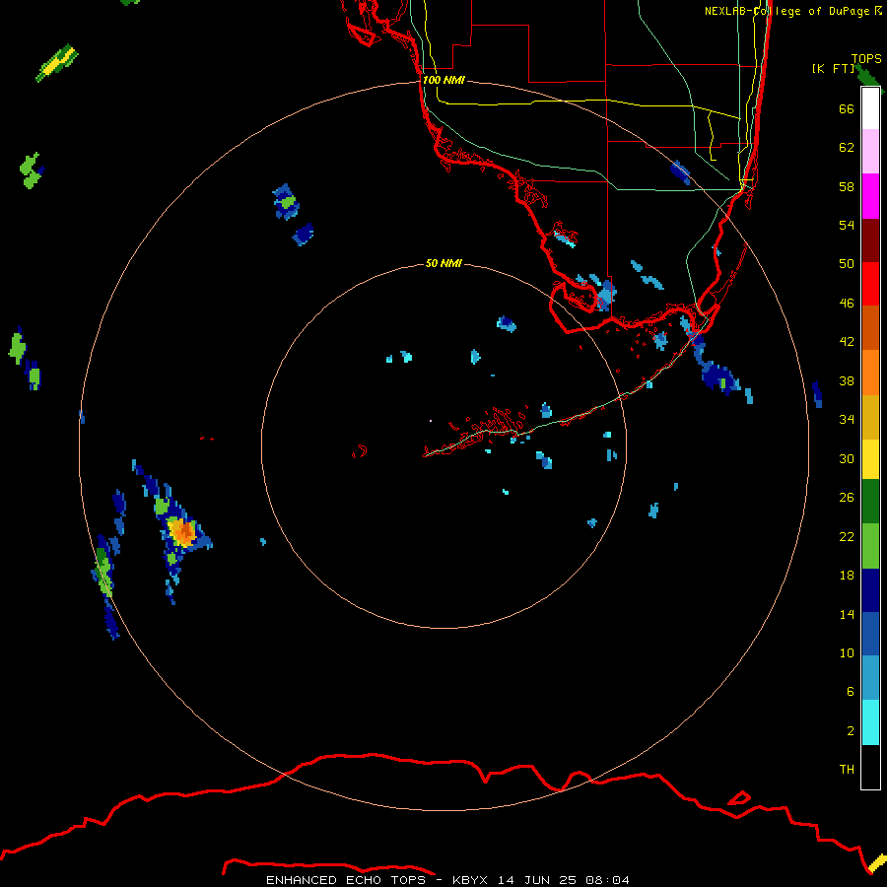Pick the dark green legend segment near 26

tap(870, 502)
